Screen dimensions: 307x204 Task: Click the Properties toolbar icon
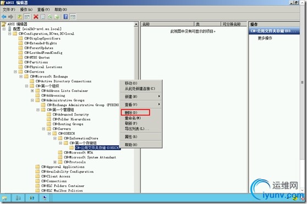(43, 17)
